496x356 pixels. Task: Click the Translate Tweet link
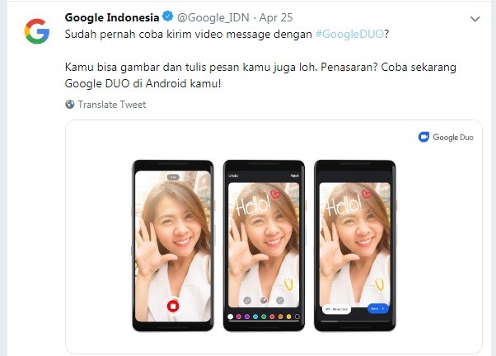click(x=112, y=105)
